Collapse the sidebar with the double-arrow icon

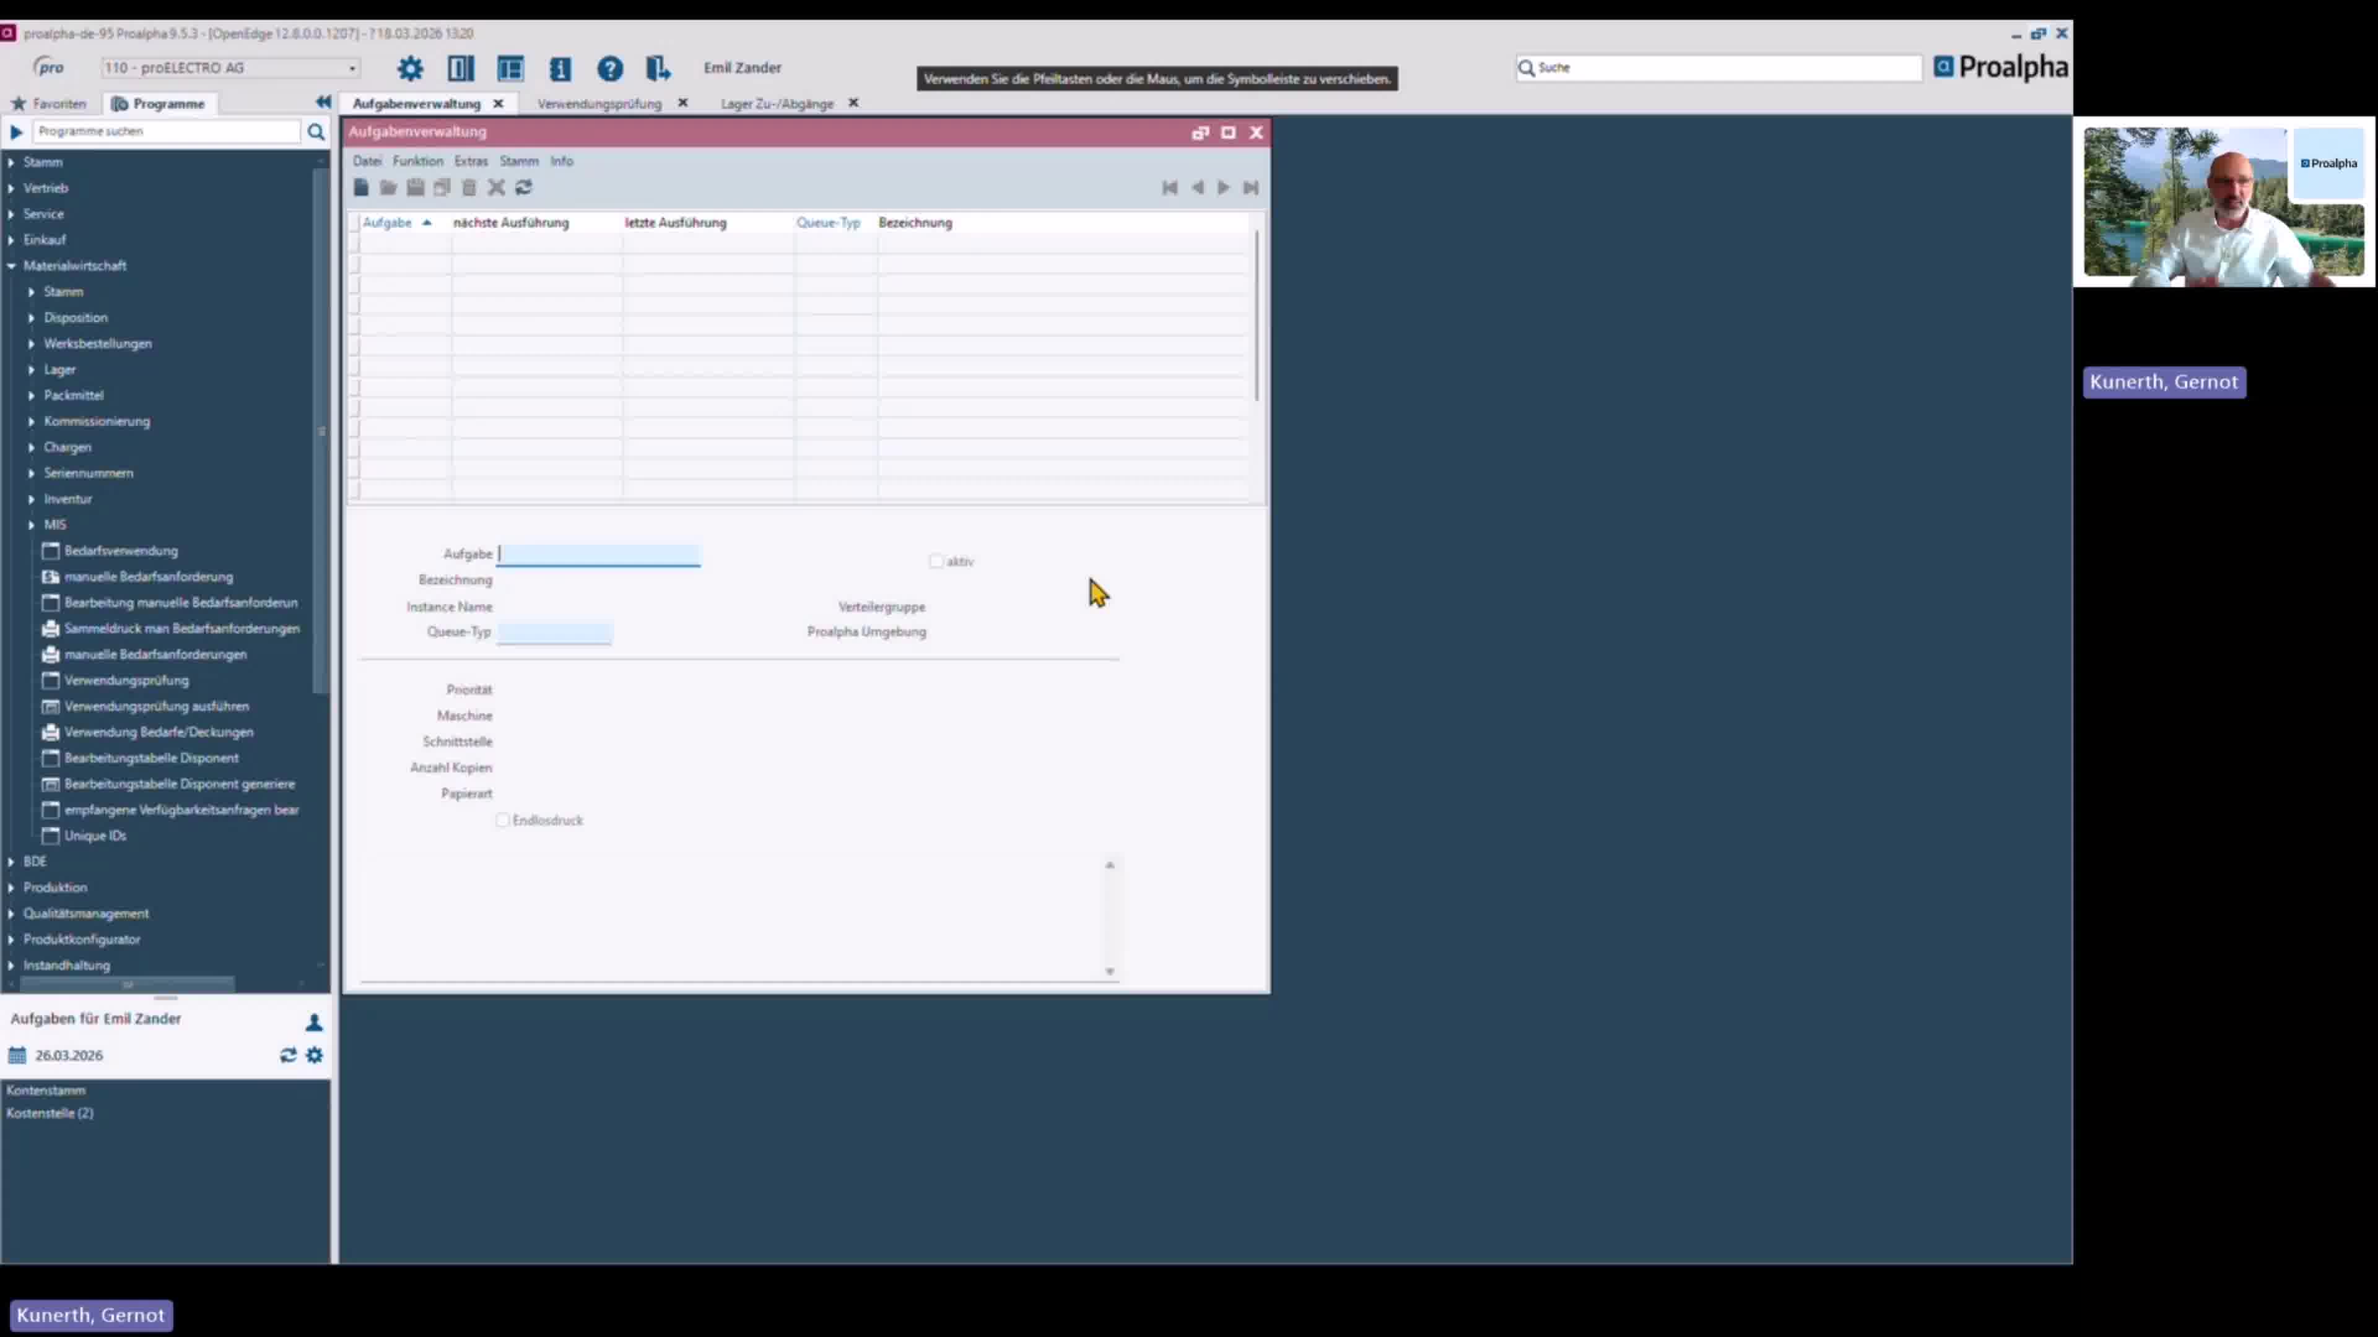tap(323, 102)
